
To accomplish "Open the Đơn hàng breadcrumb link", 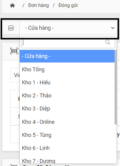I will pyautogui.click(x=38, y=5).
